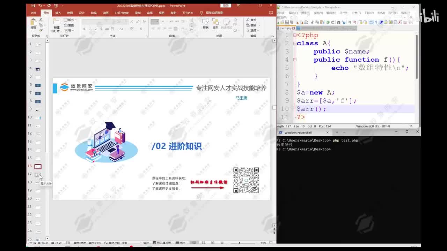Screen dimensions: 447x251
Task: Select the Format Painter brush icon
Action: coord(41,30)
